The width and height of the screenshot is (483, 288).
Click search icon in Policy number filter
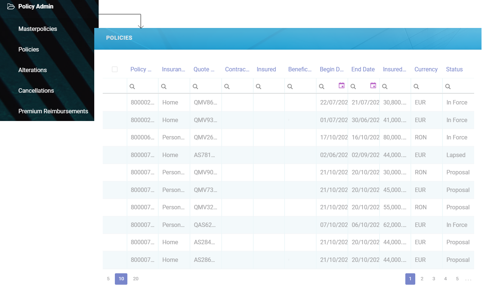click(133, 86)
